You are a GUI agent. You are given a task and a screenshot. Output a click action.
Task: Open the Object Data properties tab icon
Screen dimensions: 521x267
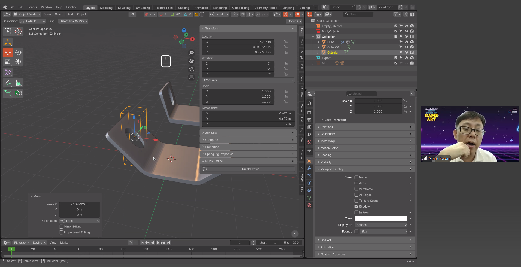(x=309, y=198)
